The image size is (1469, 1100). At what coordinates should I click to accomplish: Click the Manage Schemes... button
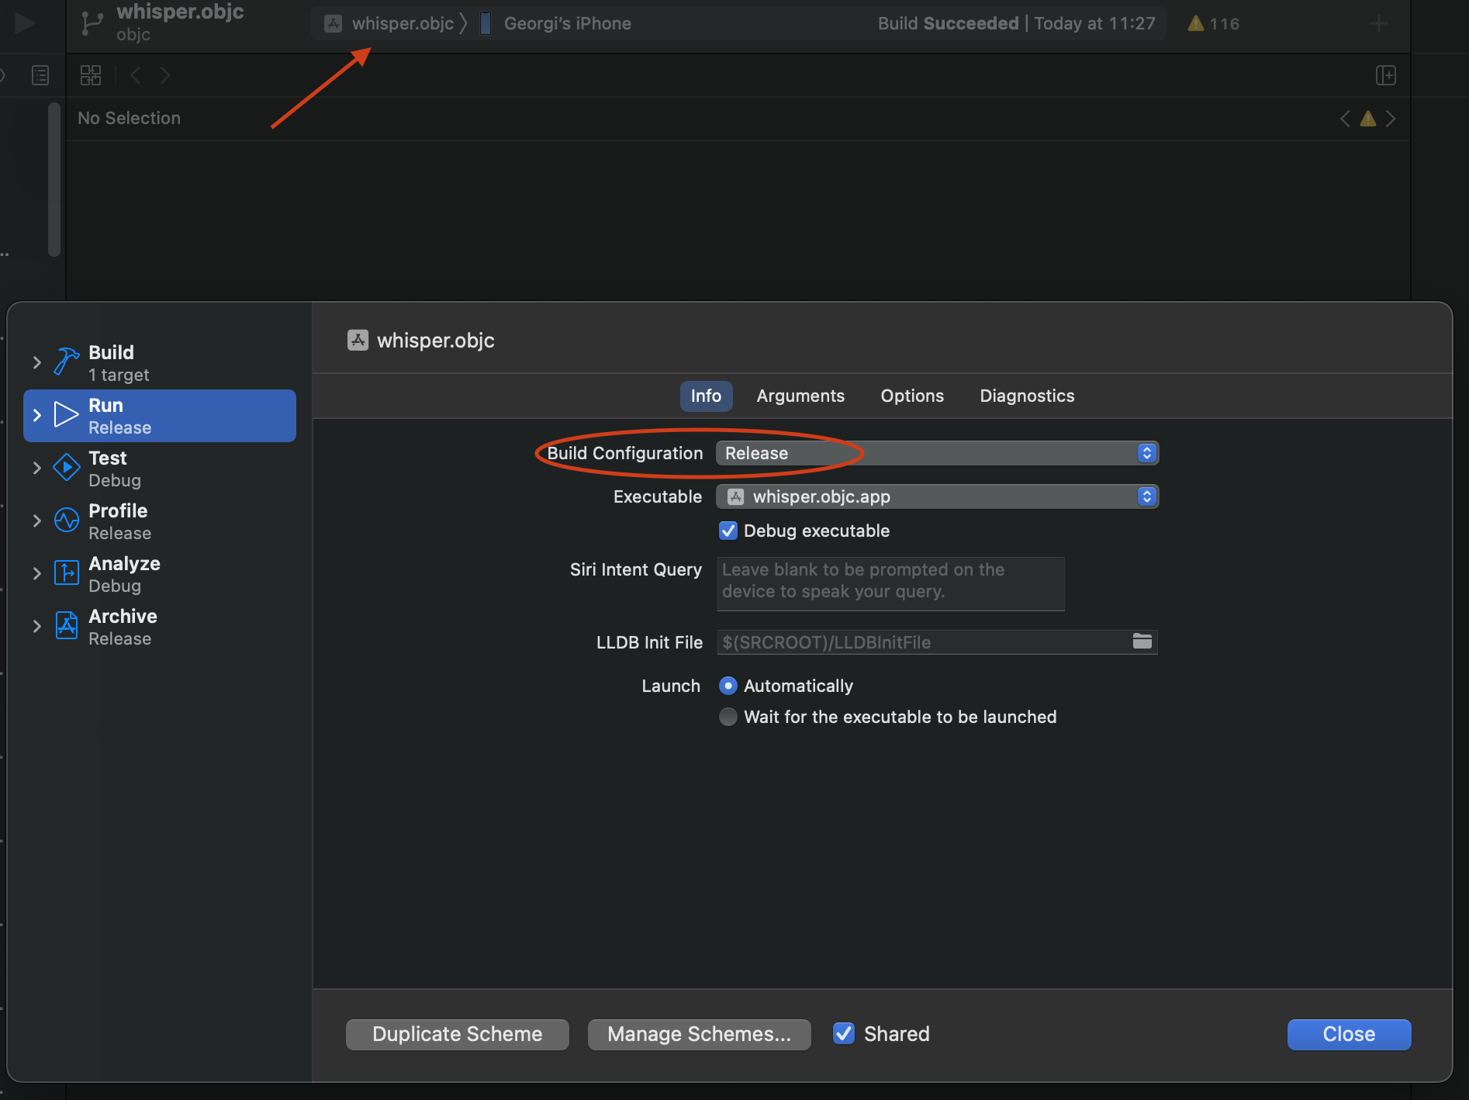(x=700, y=1034)
